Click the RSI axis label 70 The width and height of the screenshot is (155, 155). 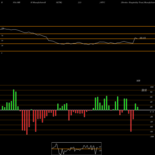(2, 36)
